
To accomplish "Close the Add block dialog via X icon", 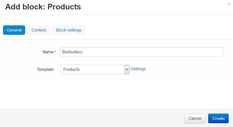I will pyautogui.click(x=229, y=4).
